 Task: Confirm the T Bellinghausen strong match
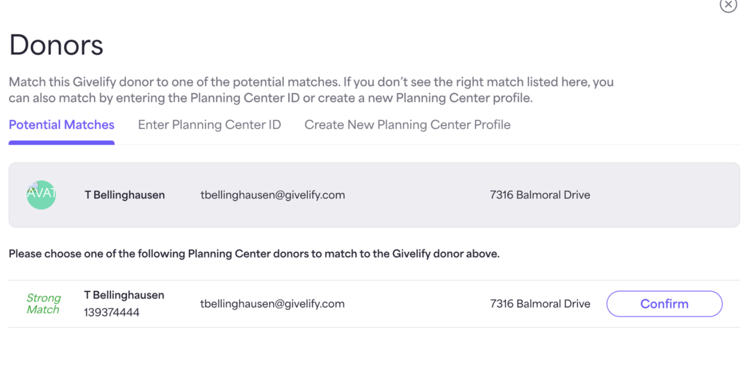tap(664, 304)
